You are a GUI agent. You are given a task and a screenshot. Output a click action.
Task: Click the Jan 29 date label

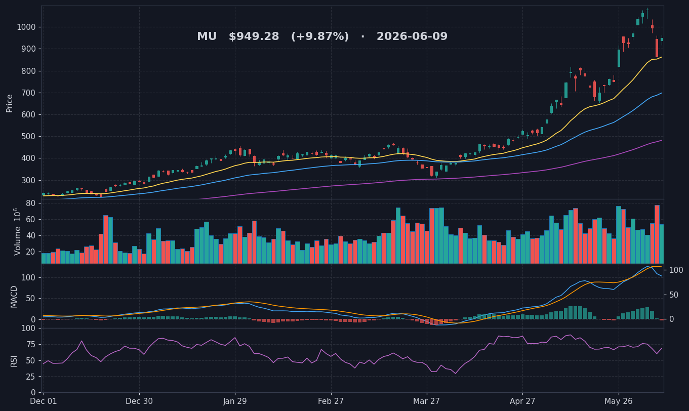tap(235, 401)
